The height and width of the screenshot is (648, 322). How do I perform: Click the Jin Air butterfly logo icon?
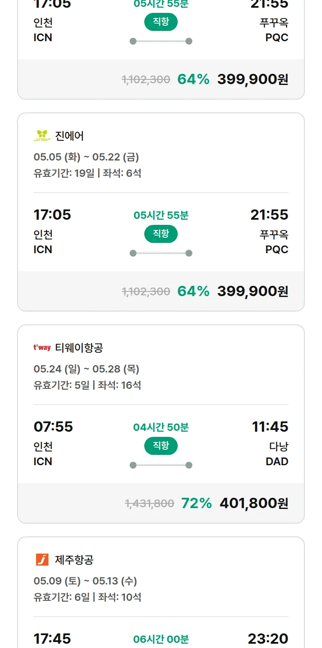pyautogui.click(x=42, y=136)
